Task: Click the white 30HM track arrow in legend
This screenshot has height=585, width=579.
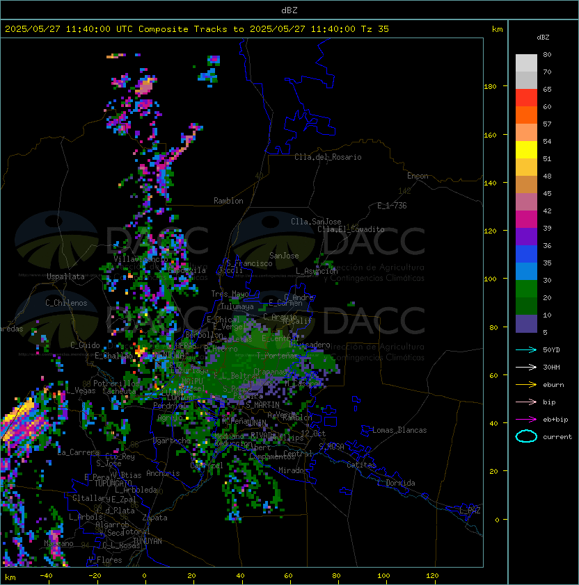Action: click(526, 367)
